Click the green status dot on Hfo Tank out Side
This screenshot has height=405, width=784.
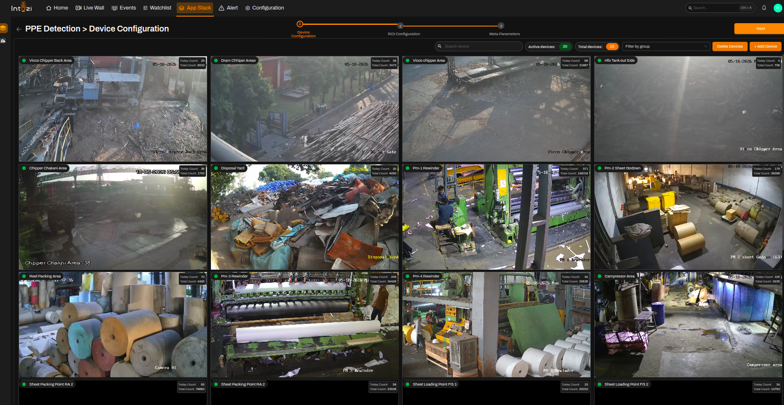tap(599, 60)
